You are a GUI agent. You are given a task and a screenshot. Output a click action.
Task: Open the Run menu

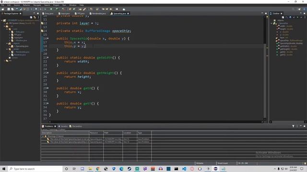(64, 5)
